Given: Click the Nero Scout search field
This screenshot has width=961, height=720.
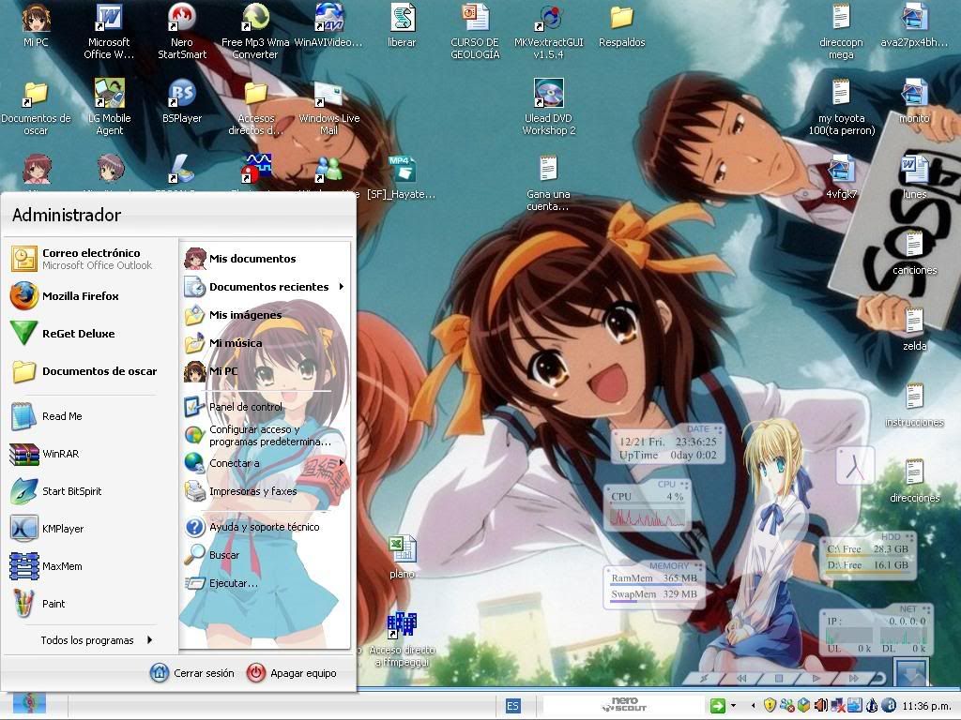Looking at the screenshot, I should click(623, 705).
